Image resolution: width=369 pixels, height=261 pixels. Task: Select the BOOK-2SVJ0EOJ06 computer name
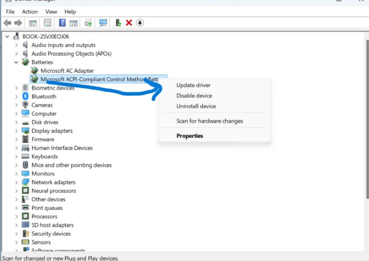click(46, 36)
